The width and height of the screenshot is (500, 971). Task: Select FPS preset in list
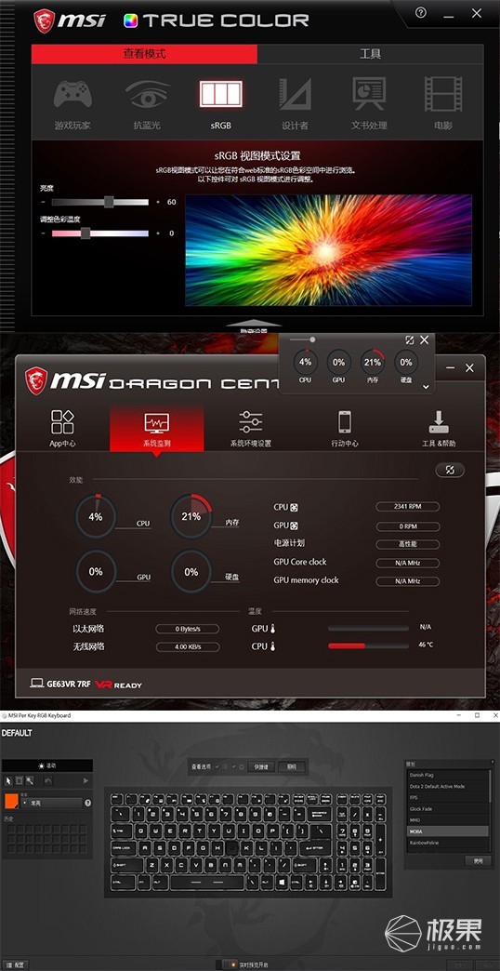click(x=446, y=798)
